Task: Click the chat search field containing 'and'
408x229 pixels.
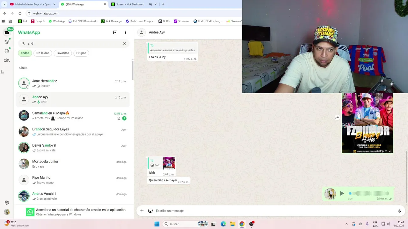Action: (x=74, y=44)
